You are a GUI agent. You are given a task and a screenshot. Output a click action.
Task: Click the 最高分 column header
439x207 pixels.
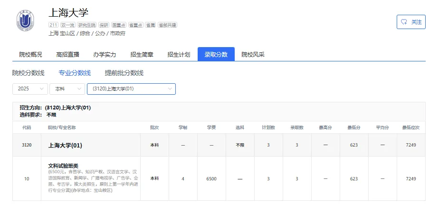pos(325,128)
